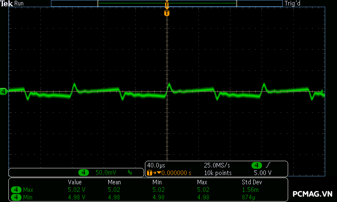The image size is (337, 202).
Task: Click the trigger level arrow on right edge
Action: [x=322, y=91]
